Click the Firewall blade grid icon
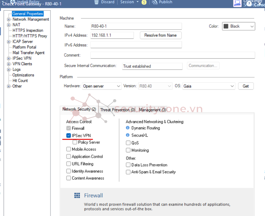 point(77,195)
